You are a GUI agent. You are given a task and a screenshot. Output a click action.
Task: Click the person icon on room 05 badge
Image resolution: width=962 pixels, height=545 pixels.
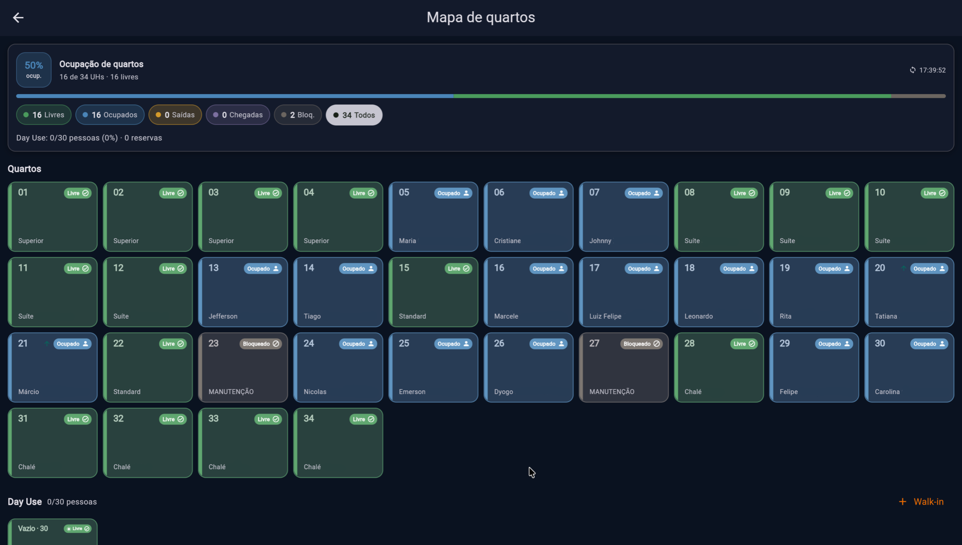[x=466, y=193]
